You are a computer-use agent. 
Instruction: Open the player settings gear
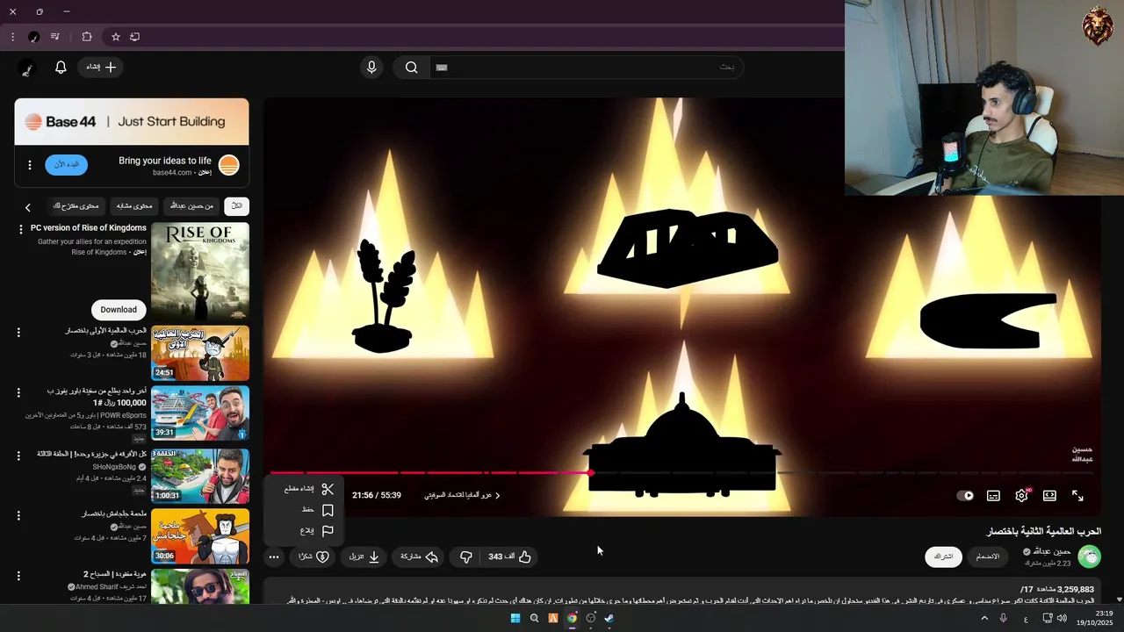(1021, 495)
